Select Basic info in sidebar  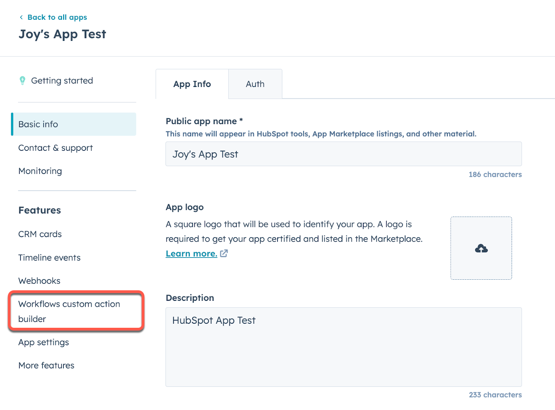[74, 124]
